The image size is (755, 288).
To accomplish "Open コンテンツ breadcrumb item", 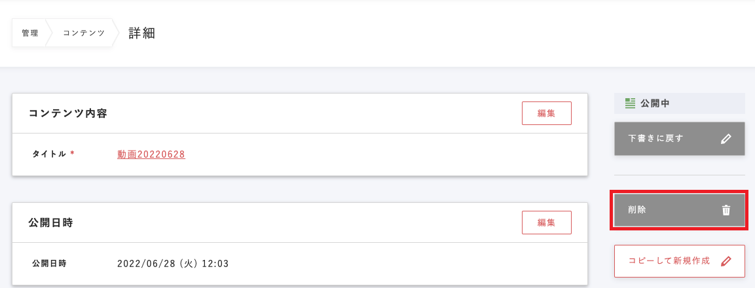I will coord(84,33).
